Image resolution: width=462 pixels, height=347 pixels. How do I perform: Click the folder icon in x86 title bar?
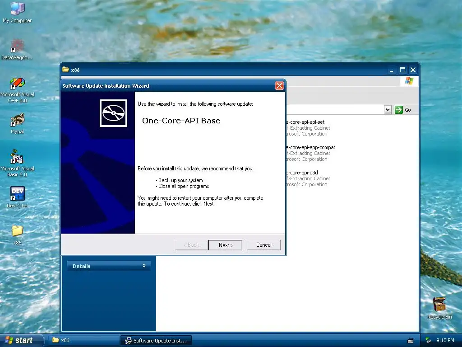tap(66, 70)
